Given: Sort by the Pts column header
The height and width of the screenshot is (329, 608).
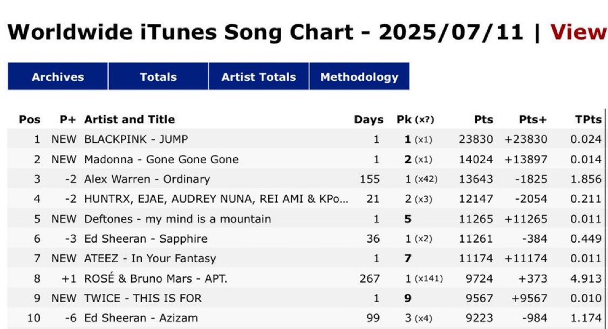Looking at the screenshot, I should (483, 119).
